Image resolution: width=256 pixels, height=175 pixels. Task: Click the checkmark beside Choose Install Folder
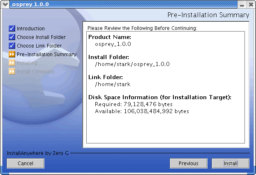click(12, 37)
